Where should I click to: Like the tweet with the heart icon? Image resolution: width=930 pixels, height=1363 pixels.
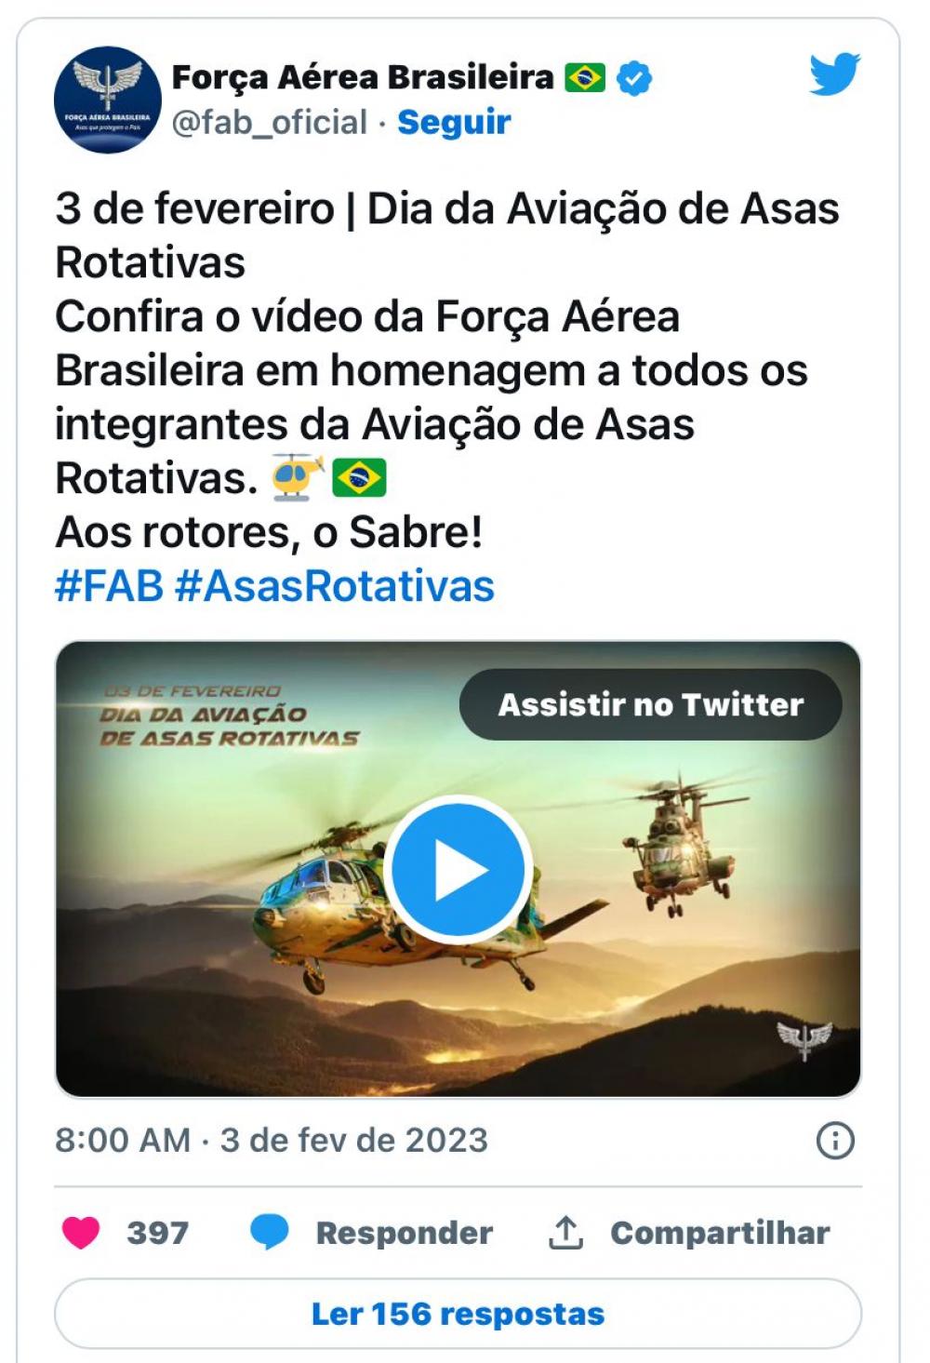[x=81, y=1233]
